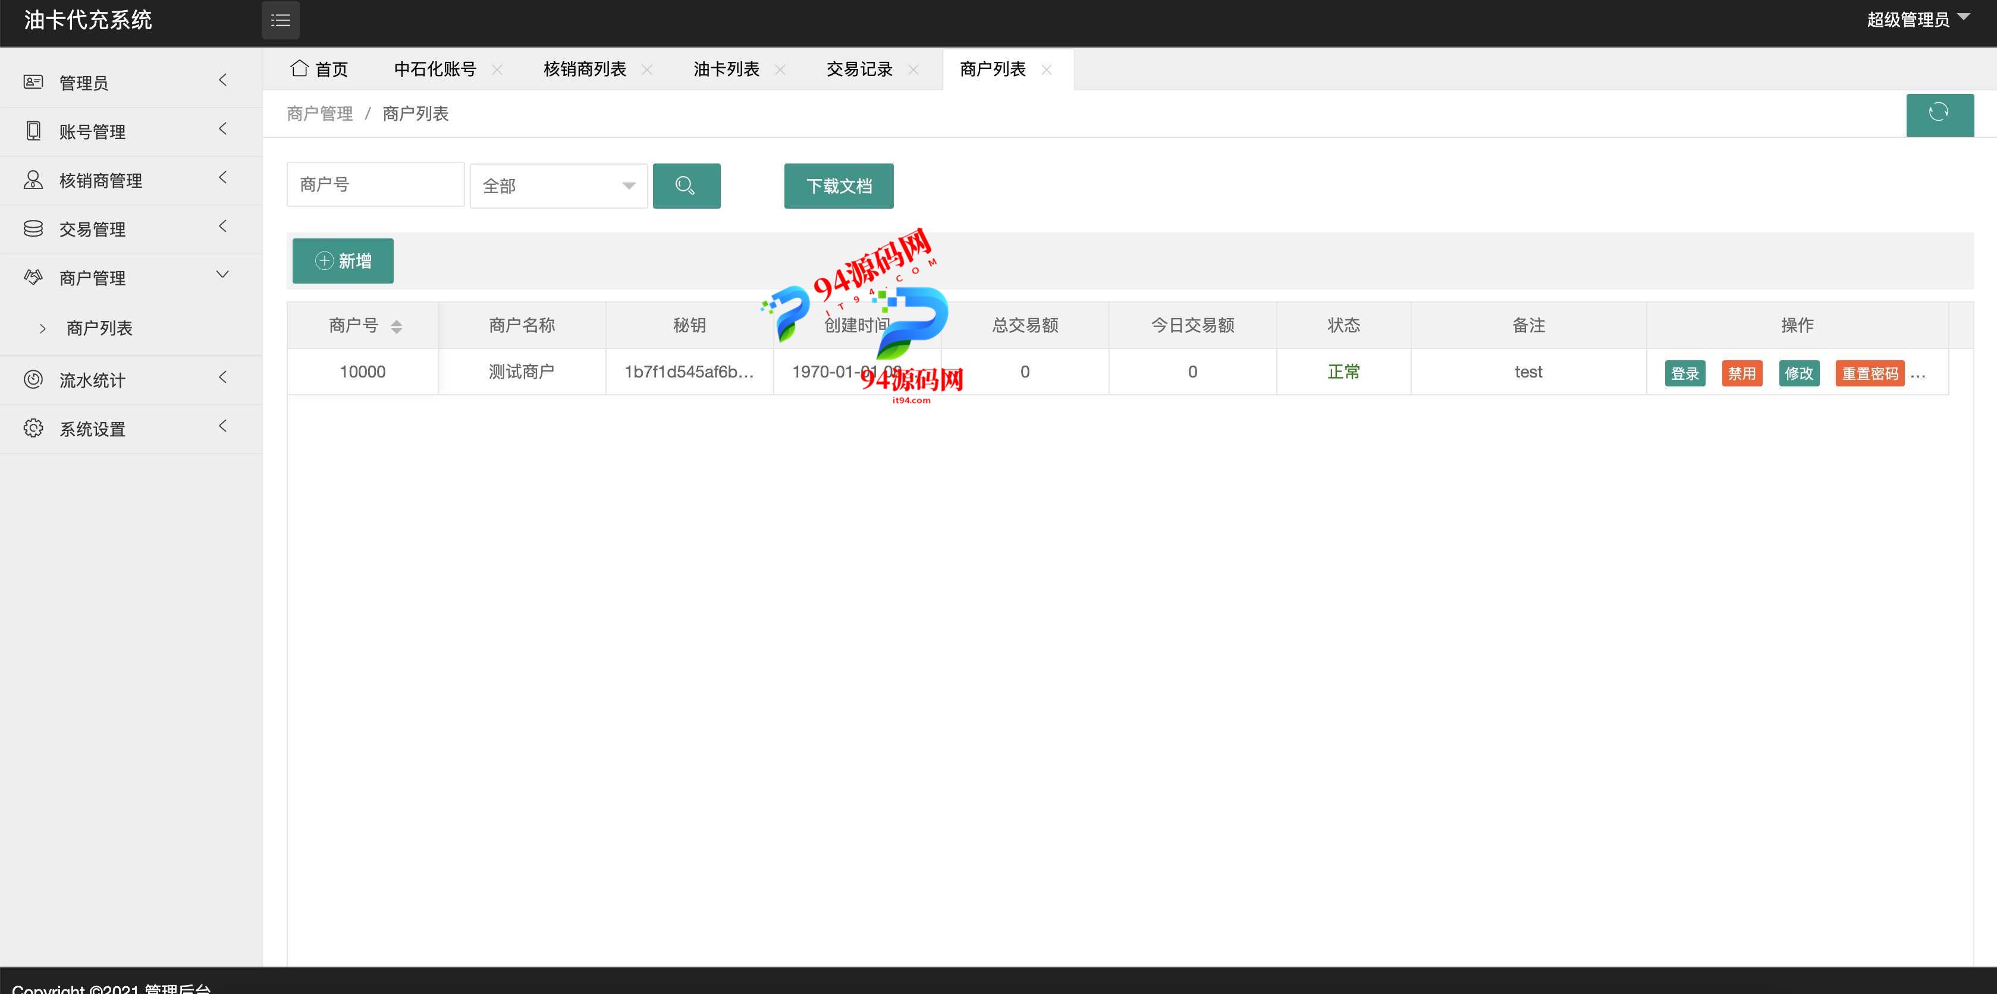Image resolution: width=1997 pixels, height=994 pixels.
Task: Click the 今日交易额 column header
Action: point(1192,325)
